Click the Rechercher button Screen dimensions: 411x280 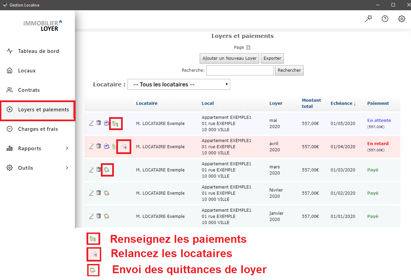289,70
